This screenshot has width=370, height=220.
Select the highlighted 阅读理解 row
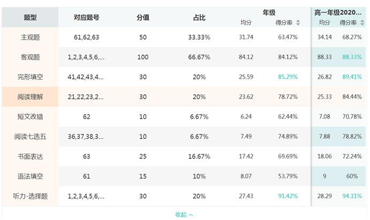(31, 97)
